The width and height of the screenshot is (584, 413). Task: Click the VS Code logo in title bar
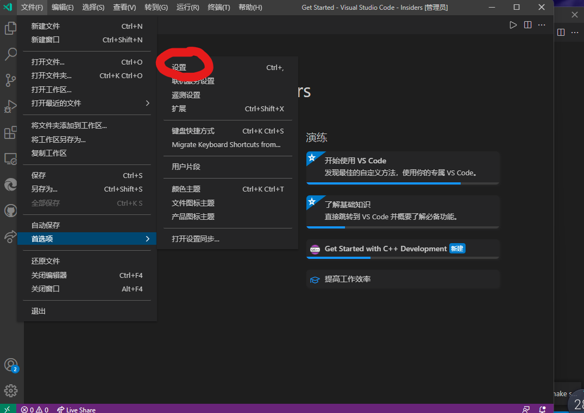click(x=8, y=7)
